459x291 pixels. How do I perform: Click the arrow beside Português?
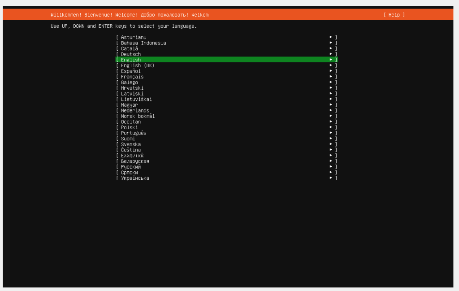point(331,133)
